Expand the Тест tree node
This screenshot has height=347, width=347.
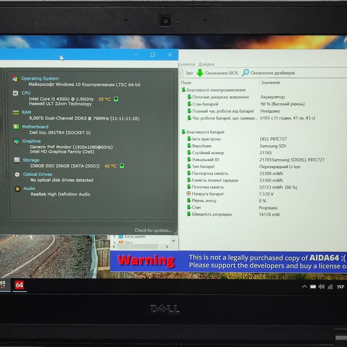point(114,243)
